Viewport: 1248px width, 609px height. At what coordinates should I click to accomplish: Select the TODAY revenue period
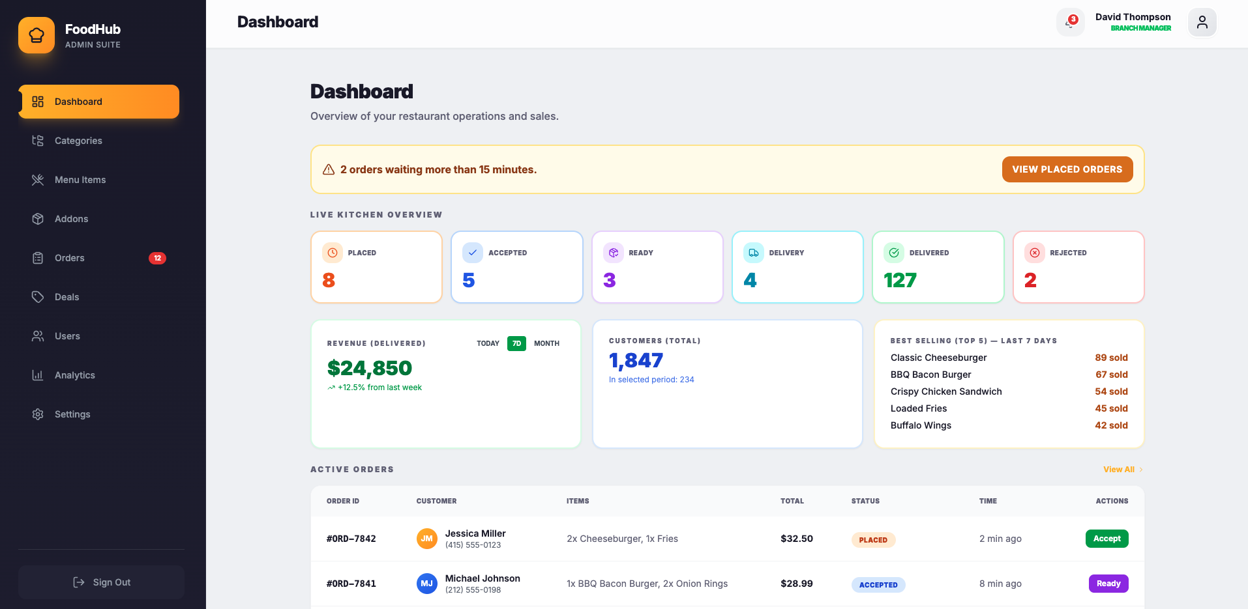[488, 343]
